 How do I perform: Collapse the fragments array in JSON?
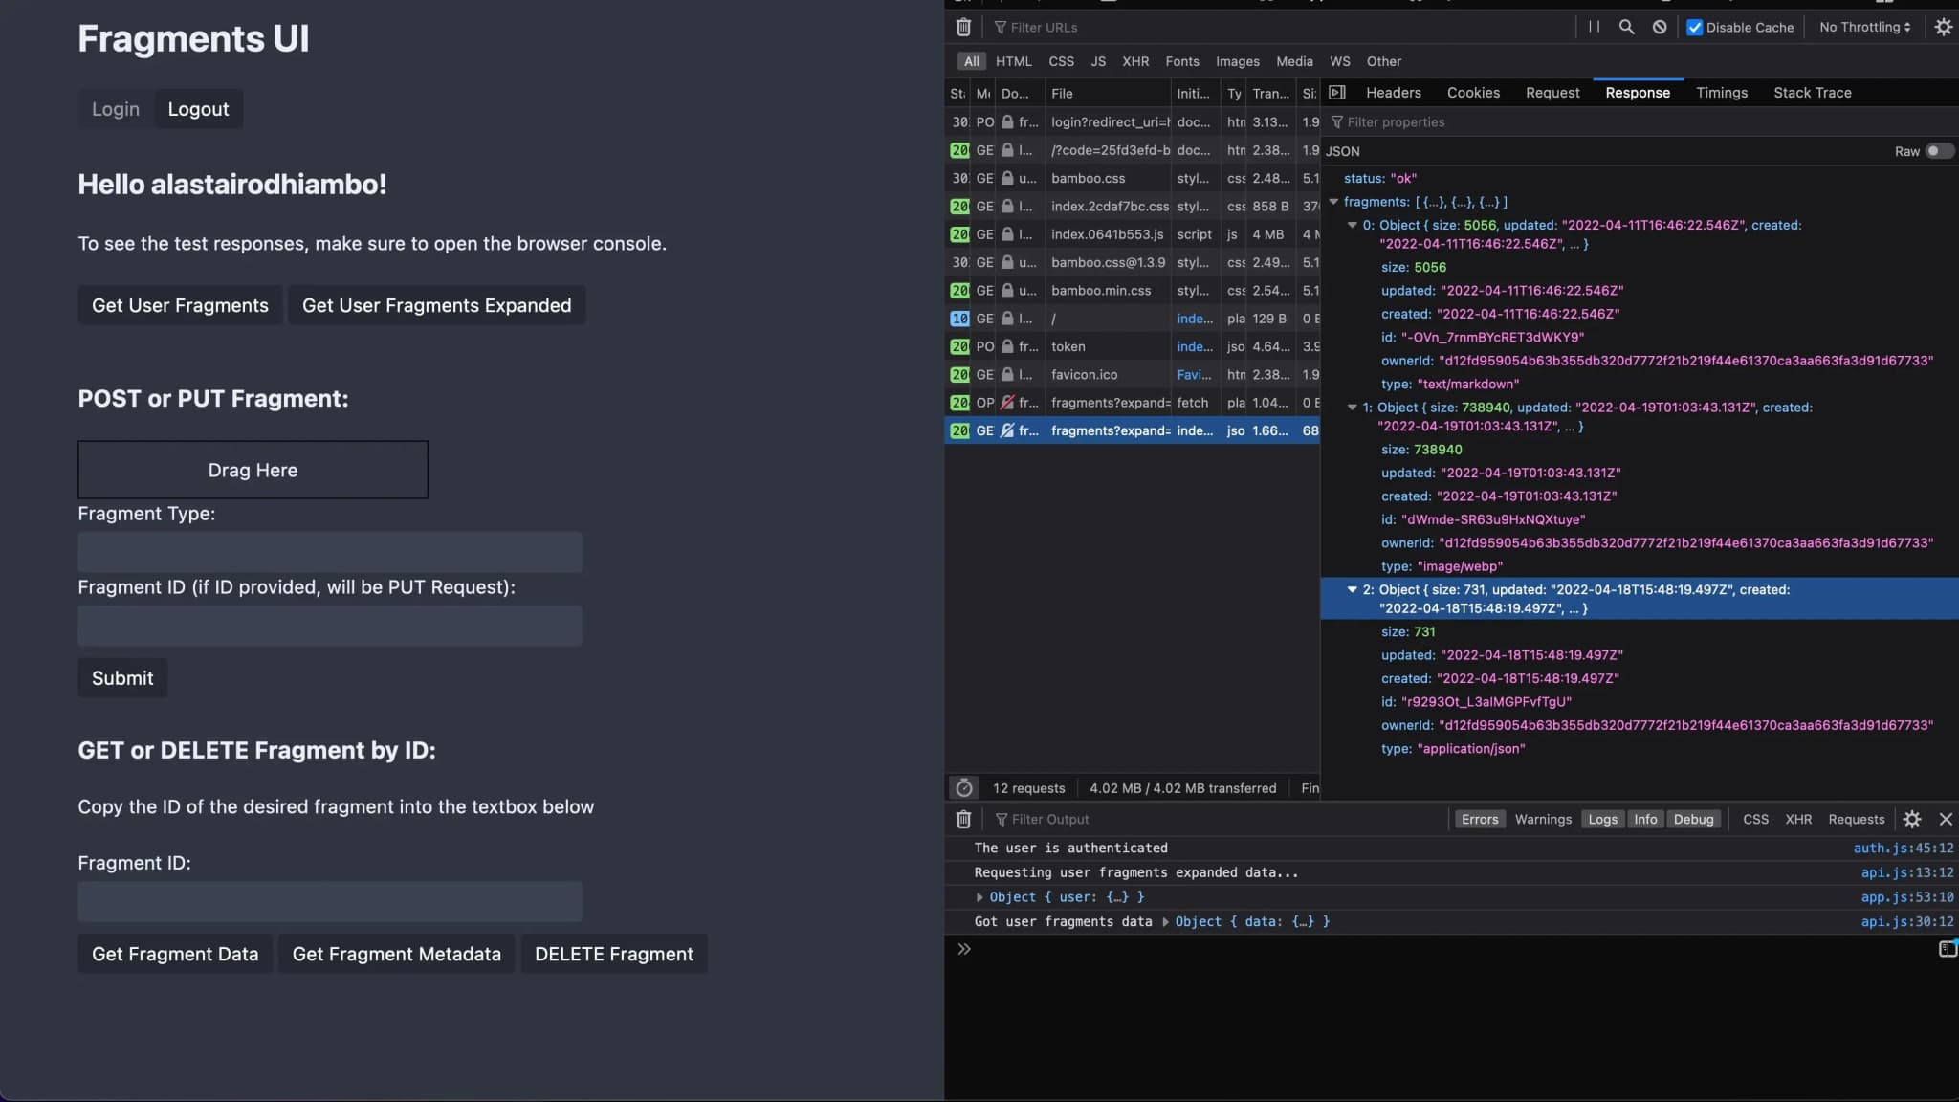click(1333, 202)
